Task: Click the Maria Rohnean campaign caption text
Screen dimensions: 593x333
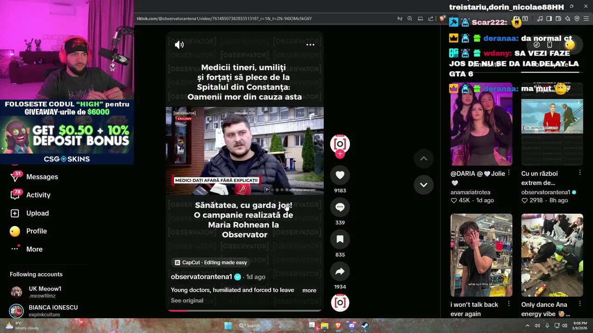Action: click(x=244, y=220)
